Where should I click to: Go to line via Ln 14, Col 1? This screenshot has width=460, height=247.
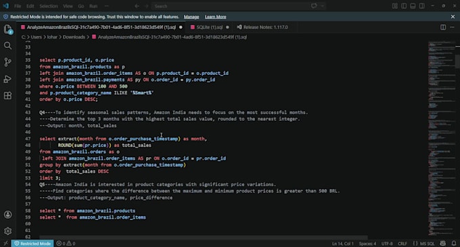coord(343,244)
